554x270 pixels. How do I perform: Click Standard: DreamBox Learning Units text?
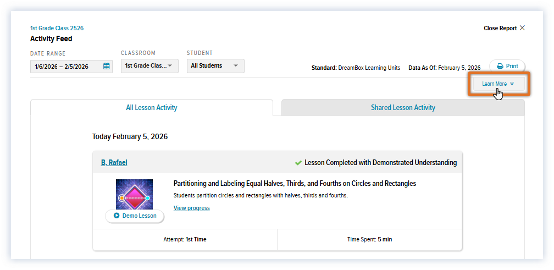(x=356, y=68)
